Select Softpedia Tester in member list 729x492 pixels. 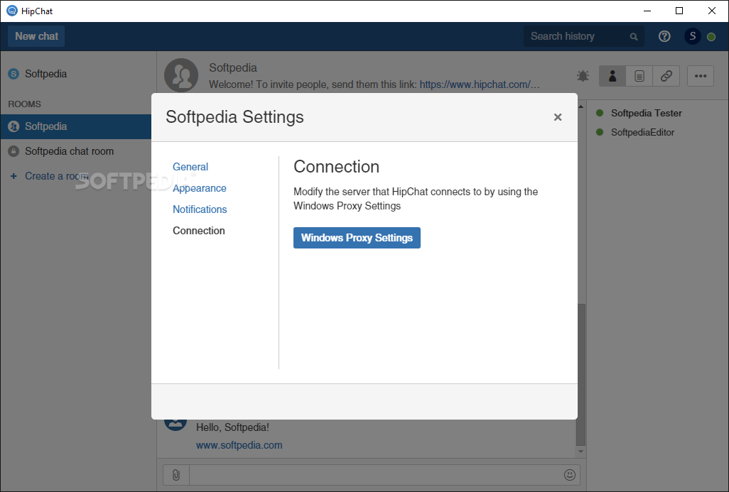pyautogui.click(x=646, y=114)
